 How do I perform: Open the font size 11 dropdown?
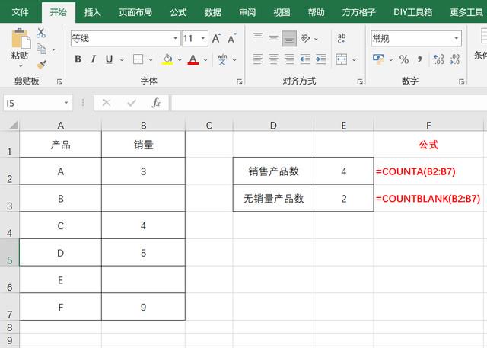click(203, 39)
